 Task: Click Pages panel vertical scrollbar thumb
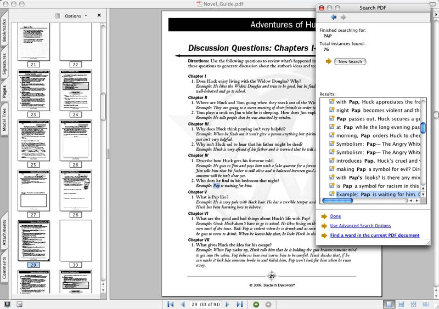[103, 106]
